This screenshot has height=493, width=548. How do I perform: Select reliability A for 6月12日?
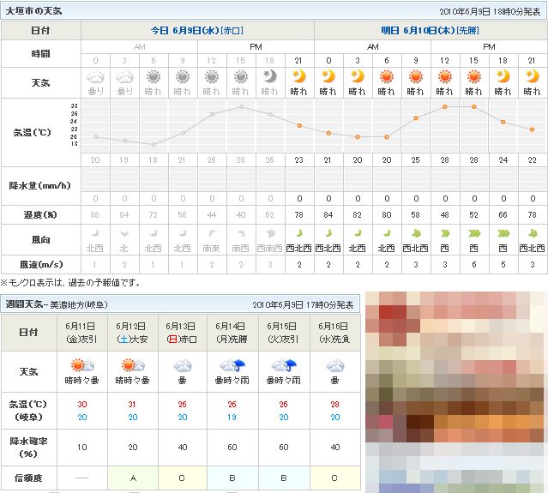[133, 478]
